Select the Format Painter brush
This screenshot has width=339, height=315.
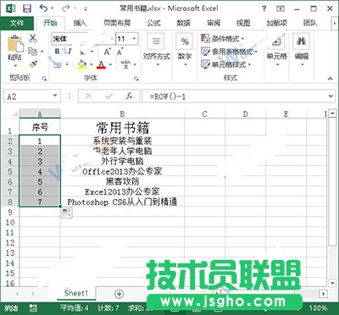pos(33,64)
